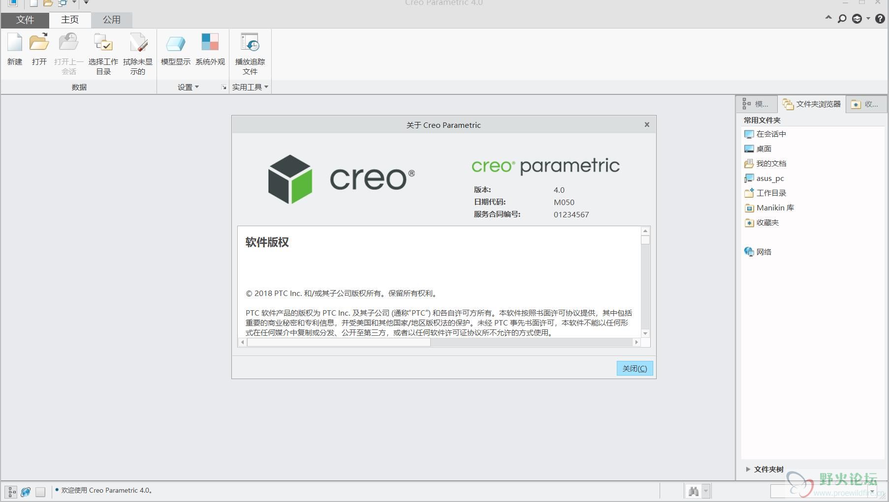This screenshot has height=502, width=889.
Task: Select 桌面 desktop folder
Action: pyautogui.click(x=758, y=149)
